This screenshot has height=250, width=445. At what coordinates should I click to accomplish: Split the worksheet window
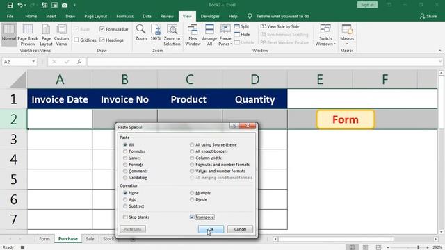click(242, 26)
